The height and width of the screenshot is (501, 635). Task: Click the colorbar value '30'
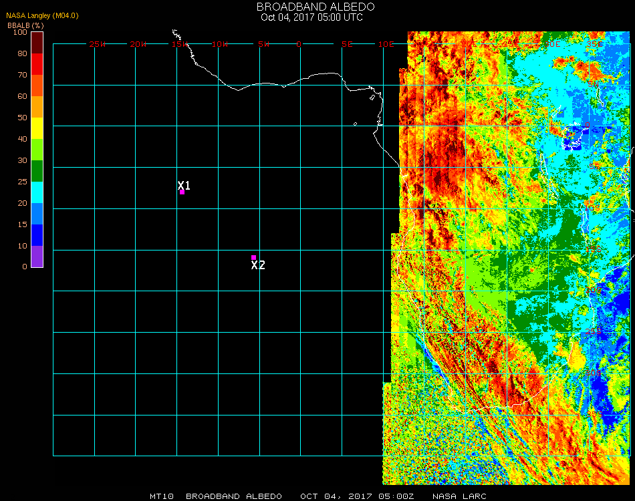[x=22, y=161]
